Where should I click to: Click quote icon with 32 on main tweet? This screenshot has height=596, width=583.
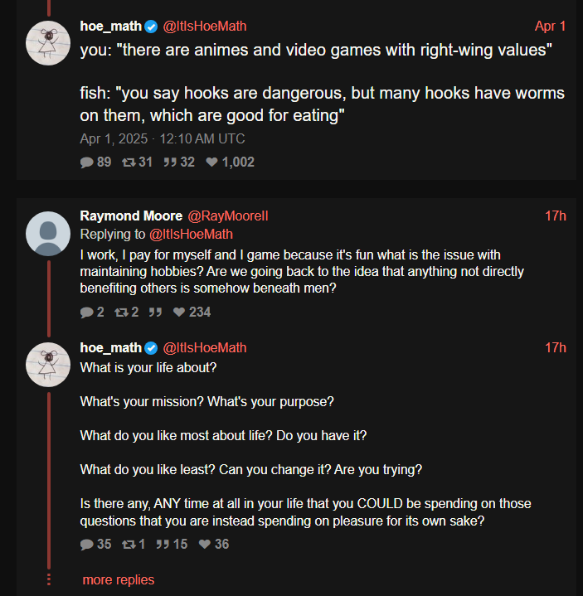[x=170, y=162]
